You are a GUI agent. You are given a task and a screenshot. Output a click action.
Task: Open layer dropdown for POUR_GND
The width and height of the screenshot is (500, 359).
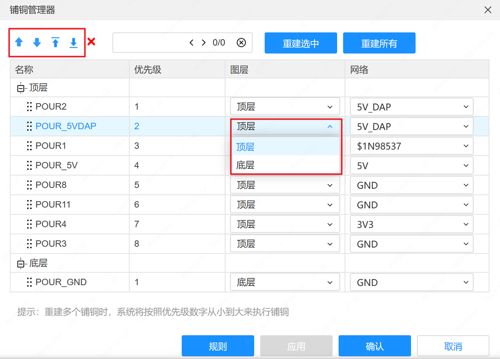(285, 282)
